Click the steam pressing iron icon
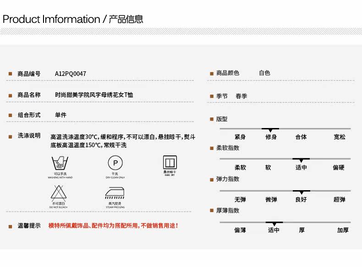Viewport: 362px width, 267px height. click(x=115, y=193)
